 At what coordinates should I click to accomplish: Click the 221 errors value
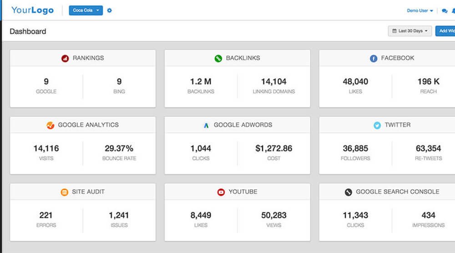tap(46, 215)
